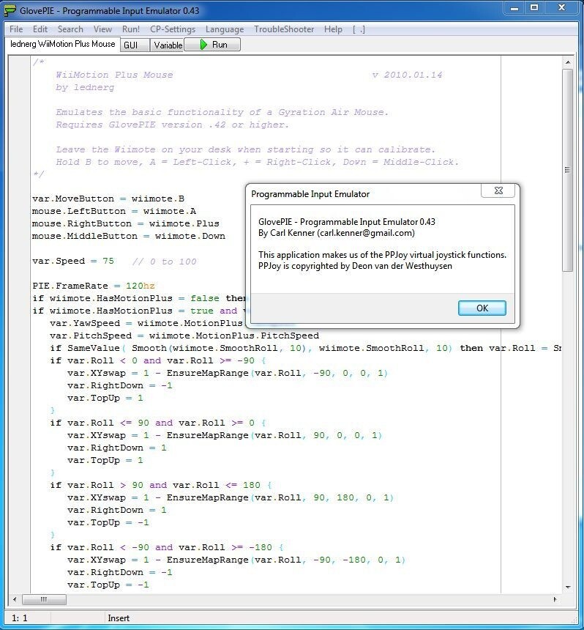Click the Run button

click(212, 45)
